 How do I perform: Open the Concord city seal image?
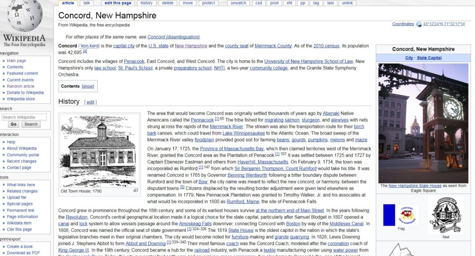point(446,215)
